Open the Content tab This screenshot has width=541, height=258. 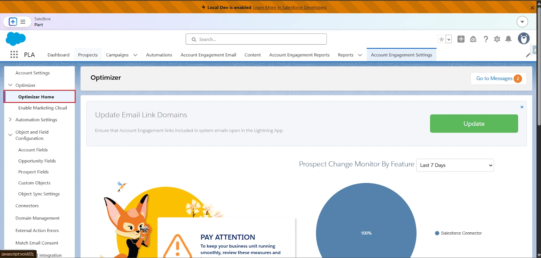(253, 55)
